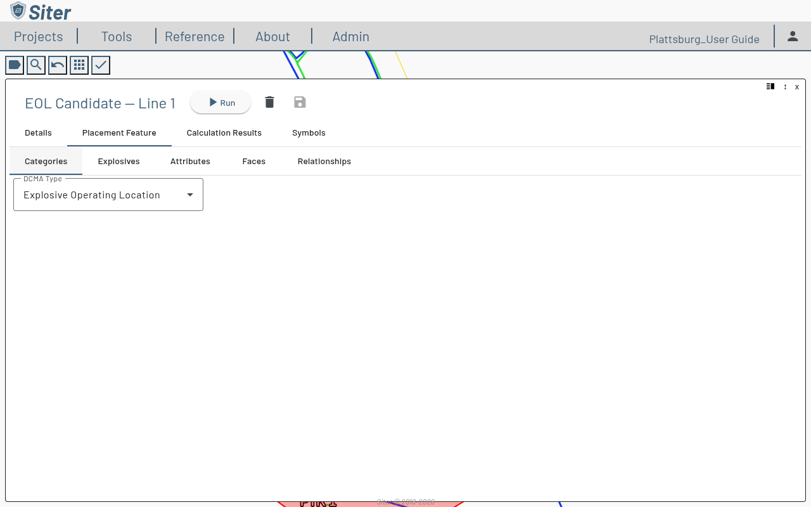Open the grid apps toolbar icon
This screenshot has width=811, height=507.
(79, 65)
